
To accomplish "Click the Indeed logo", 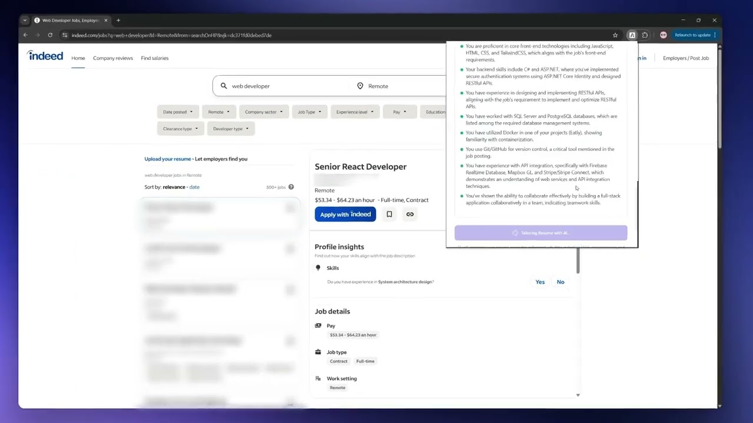I will click(45, 56).
